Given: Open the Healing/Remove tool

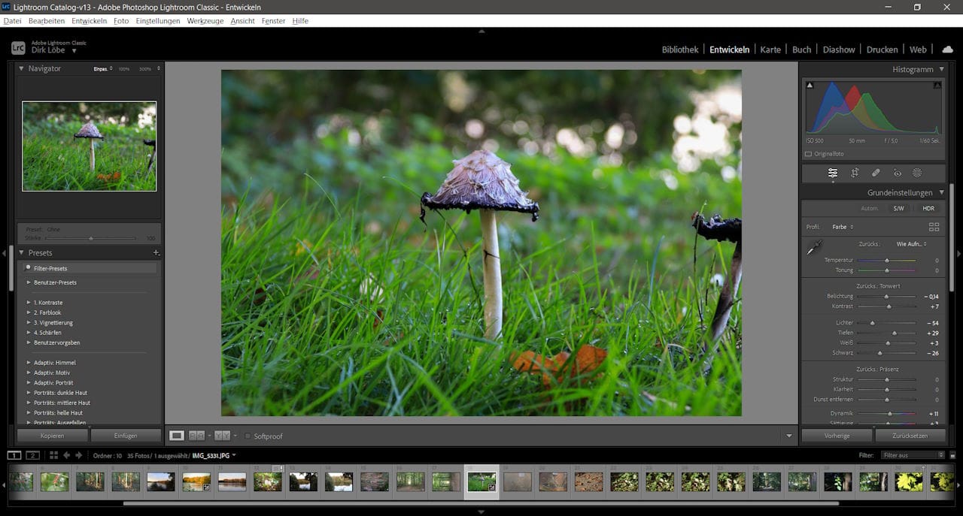Looking at the screenshot, I should click(x=875, y=173).
